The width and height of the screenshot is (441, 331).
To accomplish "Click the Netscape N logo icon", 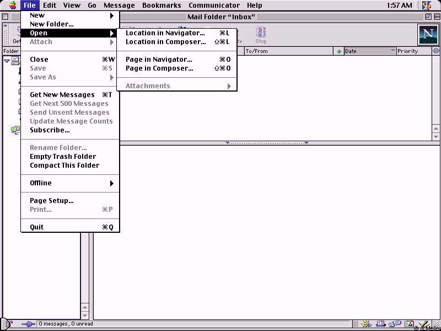I will pos(428,35).
